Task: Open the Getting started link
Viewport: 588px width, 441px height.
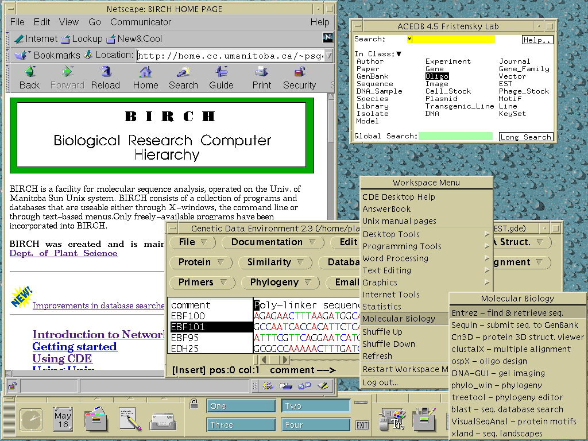Action: (75, 346)
